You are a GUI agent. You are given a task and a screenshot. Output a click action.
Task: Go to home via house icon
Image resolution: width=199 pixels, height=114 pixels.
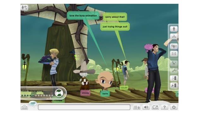coord(24,107)
